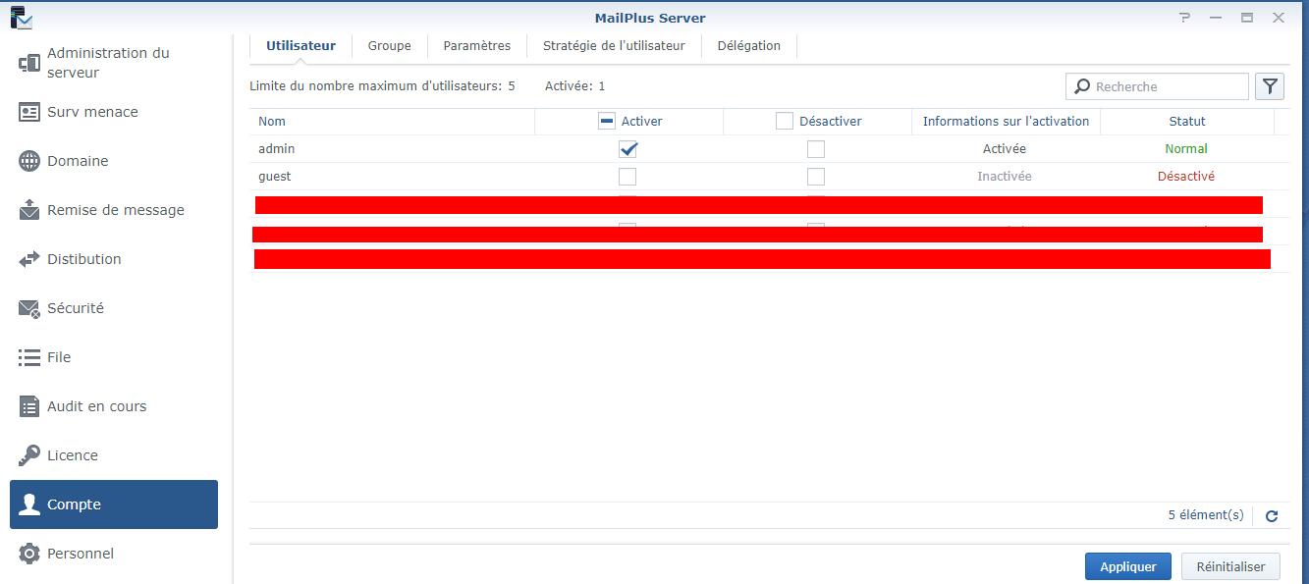Click the MailPlus Server app logo
Screen dimensions: 1309x584
tap(21, 17)
